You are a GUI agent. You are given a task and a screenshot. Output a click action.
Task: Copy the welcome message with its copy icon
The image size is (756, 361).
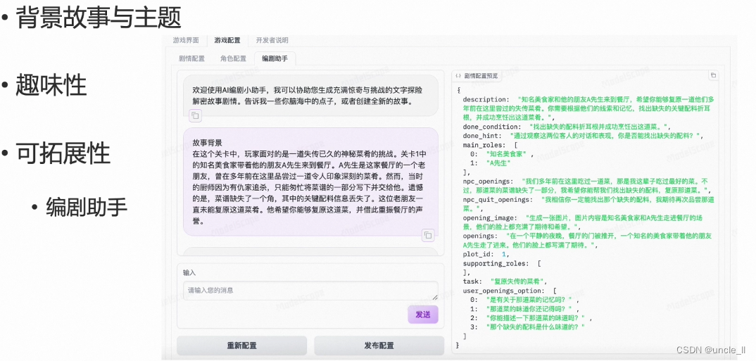(x=195, y=115)
